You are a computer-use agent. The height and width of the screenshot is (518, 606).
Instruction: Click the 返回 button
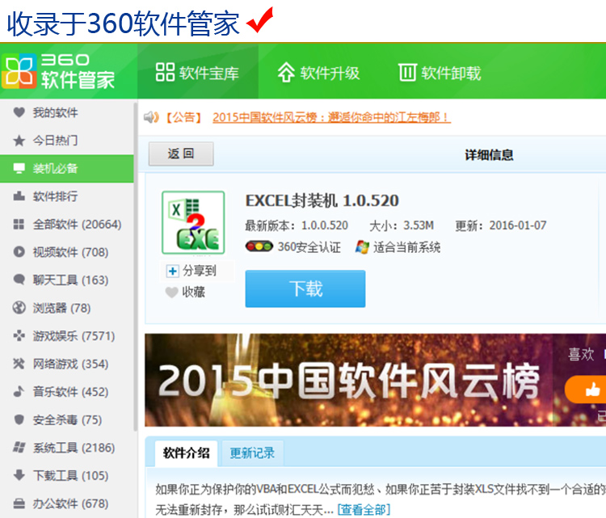[x=181, y=154]
